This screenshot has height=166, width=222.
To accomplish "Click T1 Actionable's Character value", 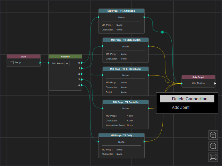I will (119, 30).
